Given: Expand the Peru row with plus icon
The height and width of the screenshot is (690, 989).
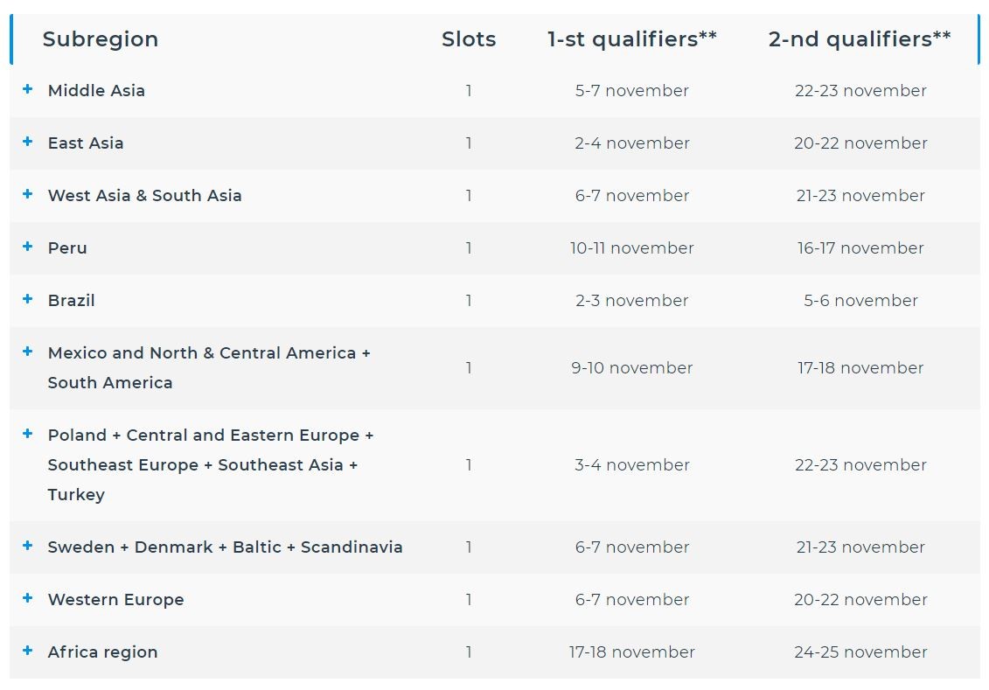Looking at the screenshot, I should click(28, 246).
